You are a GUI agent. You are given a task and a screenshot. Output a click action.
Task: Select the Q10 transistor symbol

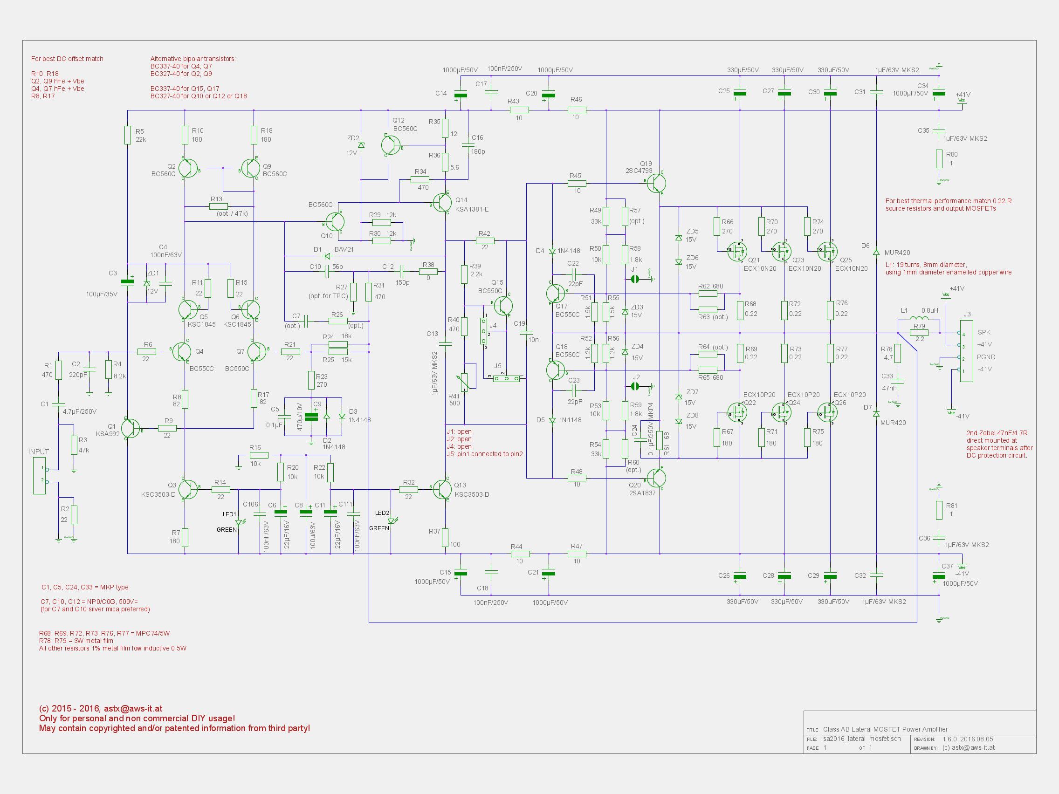[x=335, y=222]
